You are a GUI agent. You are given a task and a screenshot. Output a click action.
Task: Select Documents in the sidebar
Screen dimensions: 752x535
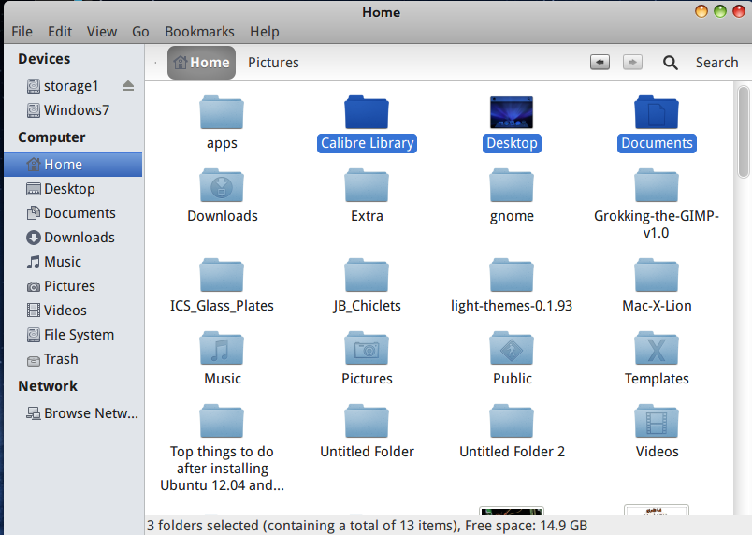pyautogui.click(x=71, y=213)
